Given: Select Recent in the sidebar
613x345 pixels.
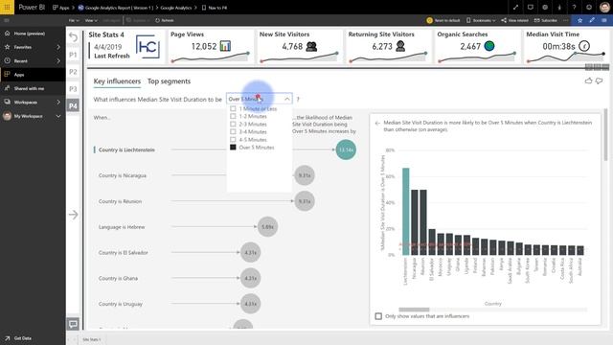Looking at the screenshot, I should coord(21,61).
